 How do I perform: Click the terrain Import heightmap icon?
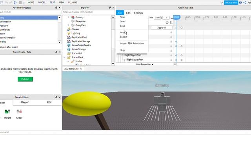pyautogui.click(x=7, y=111)
